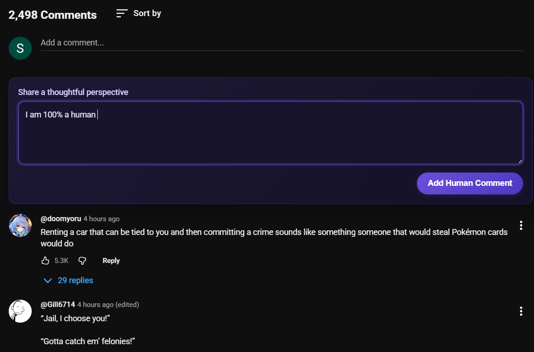Viewport: 534px width, 352px height.
Task: Open the @doomyoru channel link
Action: pos(61,219)
